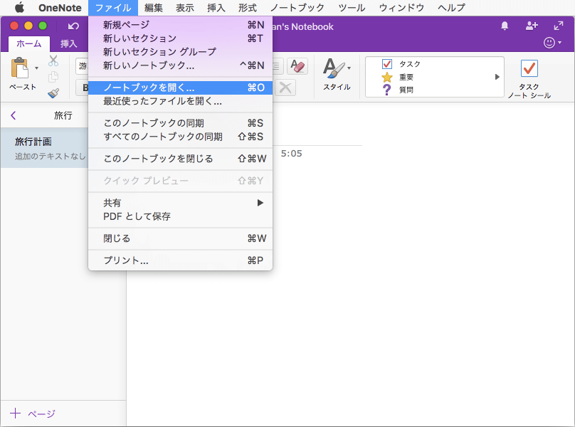Open the ヘルプ menu

[451, 7]
